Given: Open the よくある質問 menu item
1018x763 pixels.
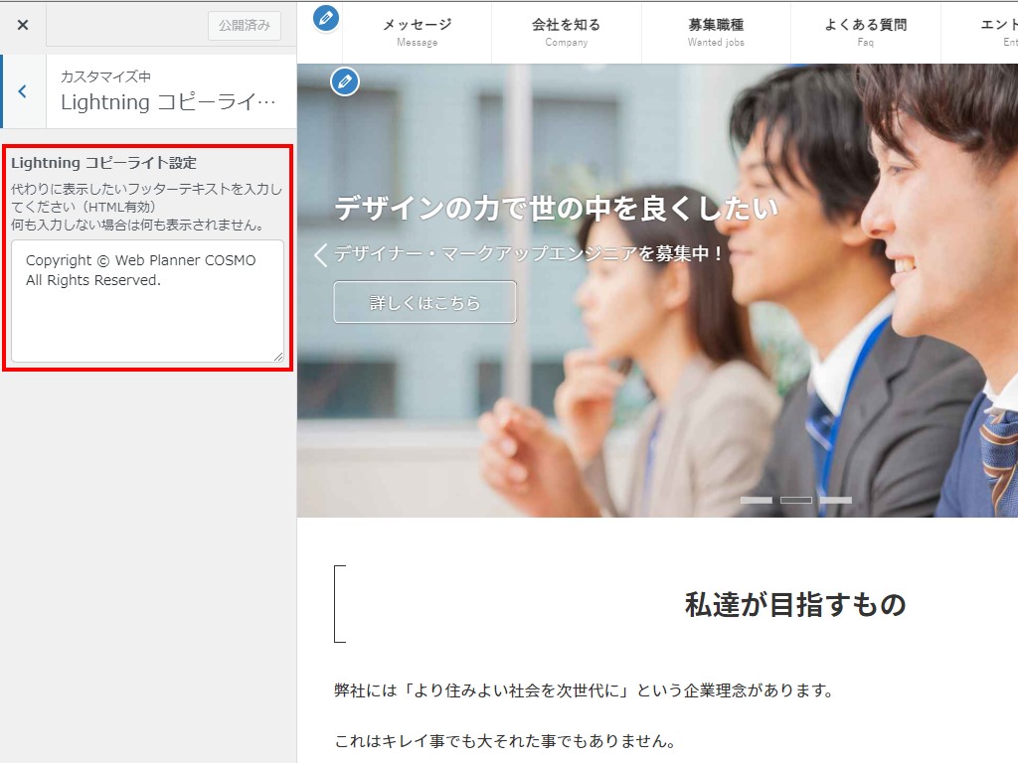Looking at the screenshot, I should point(865,31).
